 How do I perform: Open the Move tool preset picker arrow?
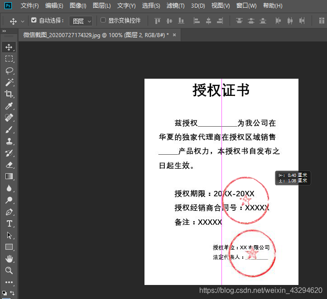pos(23,21)
